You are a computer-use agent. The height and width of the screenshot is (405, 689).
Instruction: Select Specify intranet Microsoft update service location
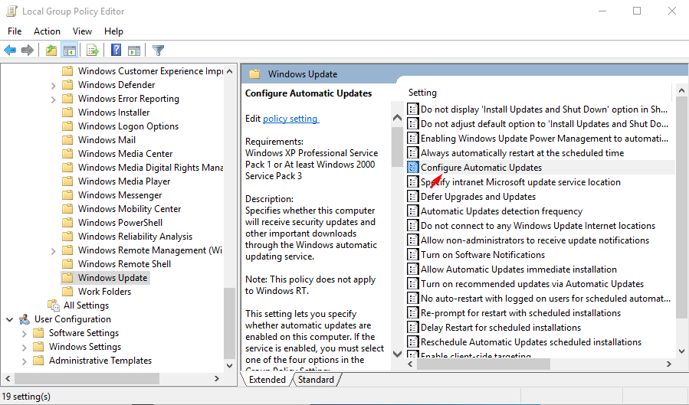pos(520,181)
